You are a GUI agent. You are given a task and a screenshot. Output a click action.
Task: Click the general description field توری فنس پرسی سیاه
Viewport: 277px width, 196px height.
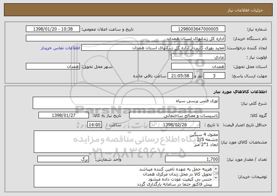pos(126,103)
